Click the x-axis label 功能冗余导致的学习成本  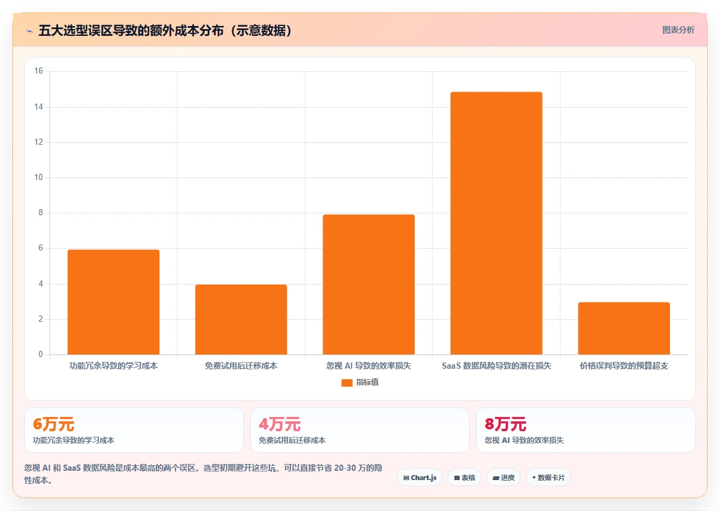114,366
